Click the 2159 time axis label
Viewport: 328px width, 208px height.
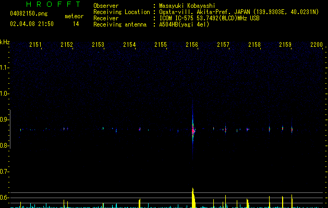285,45
